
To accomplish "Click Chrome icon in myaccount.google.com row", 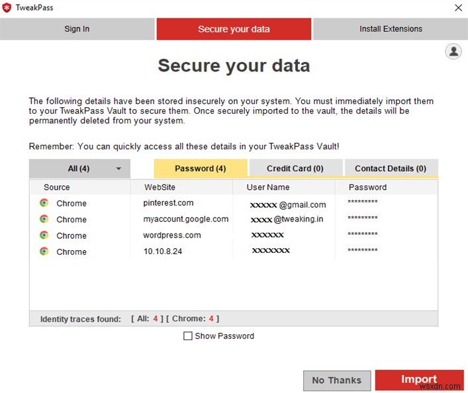I will pos(44,219).
